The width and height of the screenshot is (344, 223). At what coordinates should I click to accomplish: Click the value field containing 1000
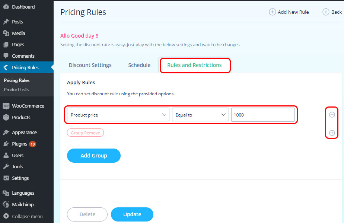[263, 115]
